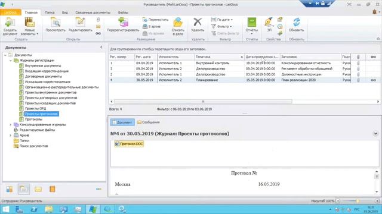Click the orange book icon in bottom navigation bar
Screen dimensions: 382x214
pos(52,189)
